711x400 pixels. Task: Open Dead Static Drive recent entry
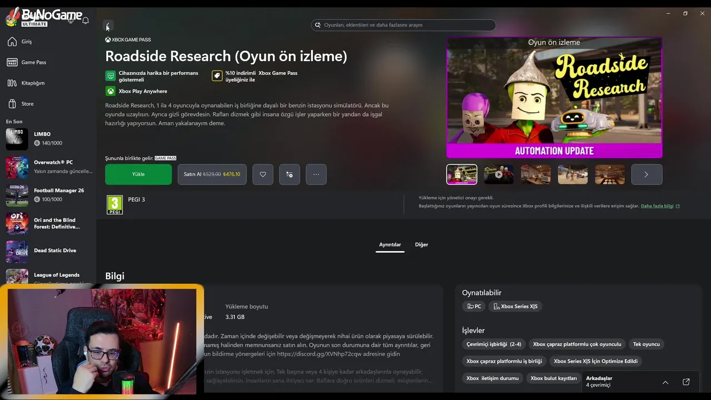[48, 251]
